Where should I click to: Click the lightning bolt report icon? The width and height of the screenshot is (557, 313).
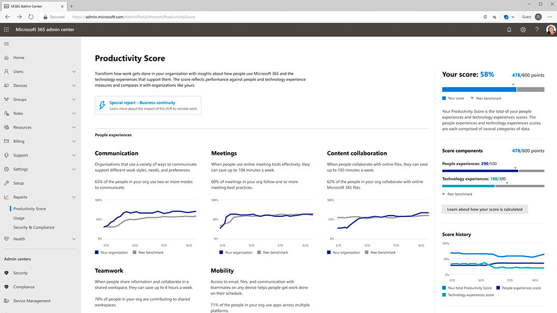coord(102,105)
